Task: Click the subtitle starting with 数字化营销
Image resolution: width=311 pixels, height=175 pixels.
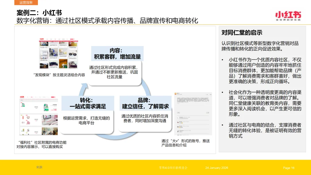Action: (x=107, y=21)
